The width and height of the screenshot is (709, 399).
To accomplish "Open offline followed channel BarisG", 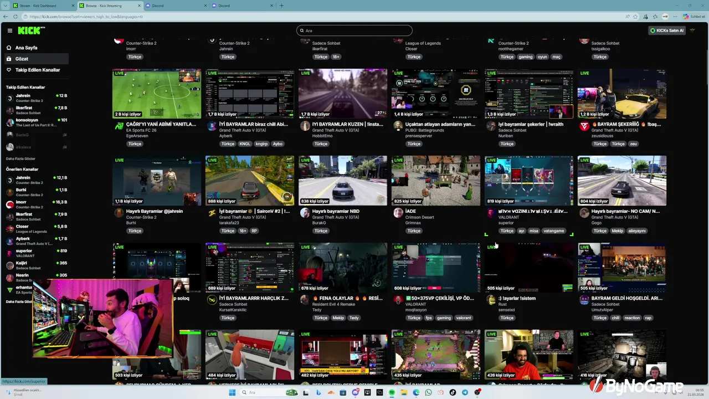I will point(37,135).
